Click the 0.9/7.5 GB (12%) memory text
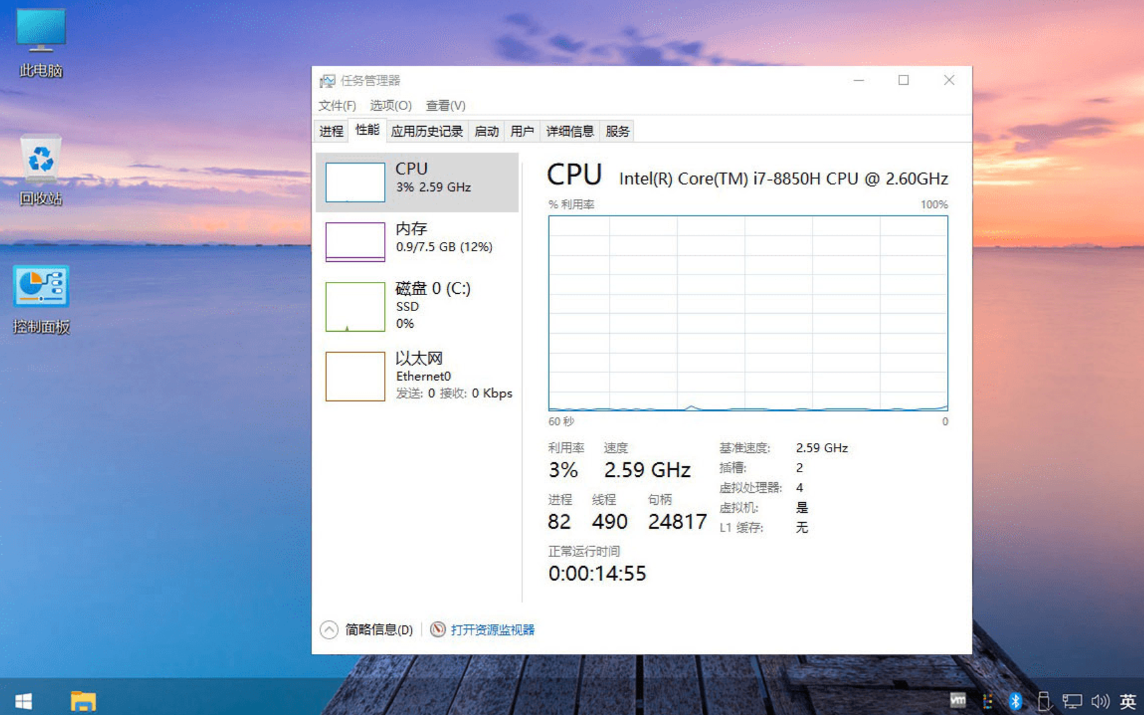 pyautogui.click(x=444, y=247)
